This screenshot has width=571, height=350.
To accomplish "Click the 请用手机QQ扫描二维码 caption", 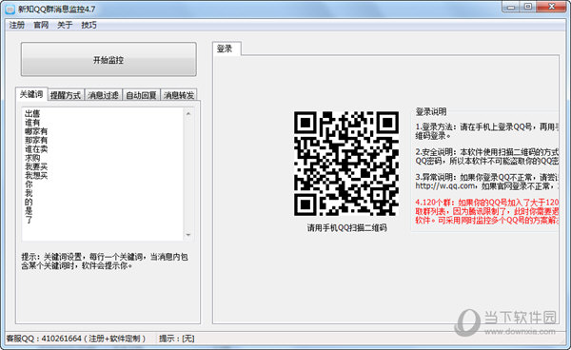I will (x=346, y=228).
